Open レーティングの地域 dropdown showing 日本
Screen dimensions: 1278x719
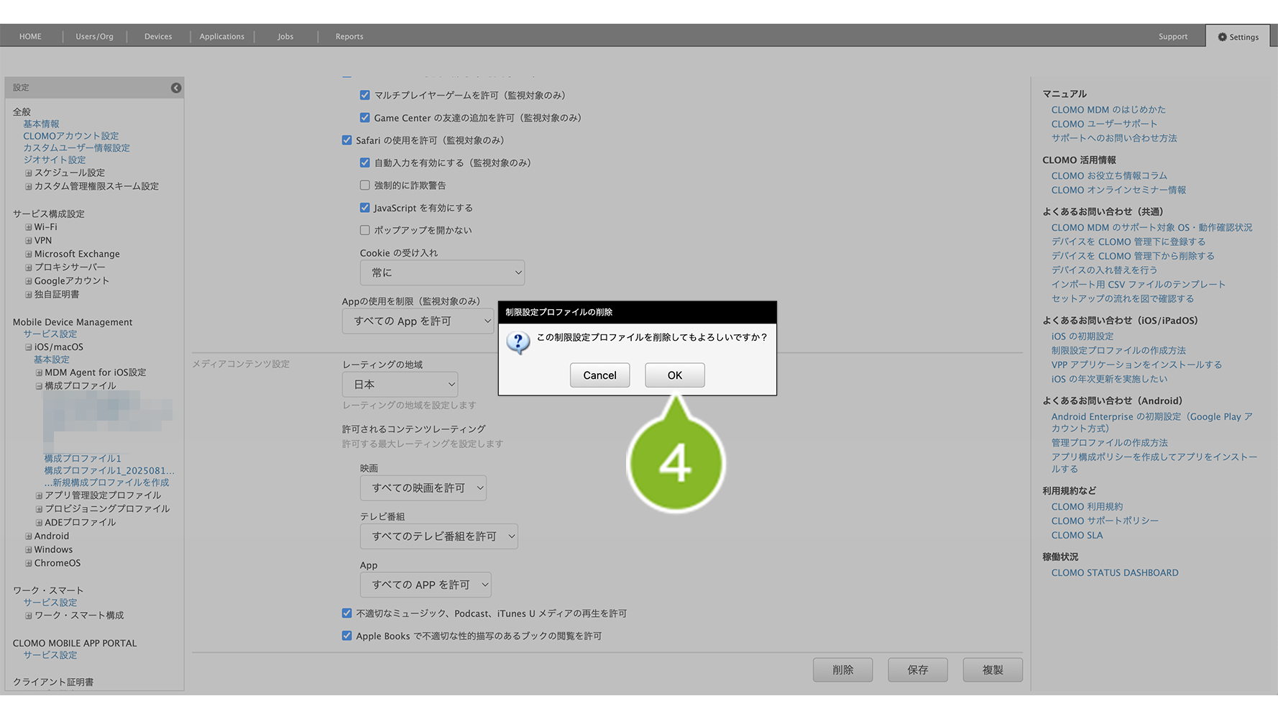point(400,385)
